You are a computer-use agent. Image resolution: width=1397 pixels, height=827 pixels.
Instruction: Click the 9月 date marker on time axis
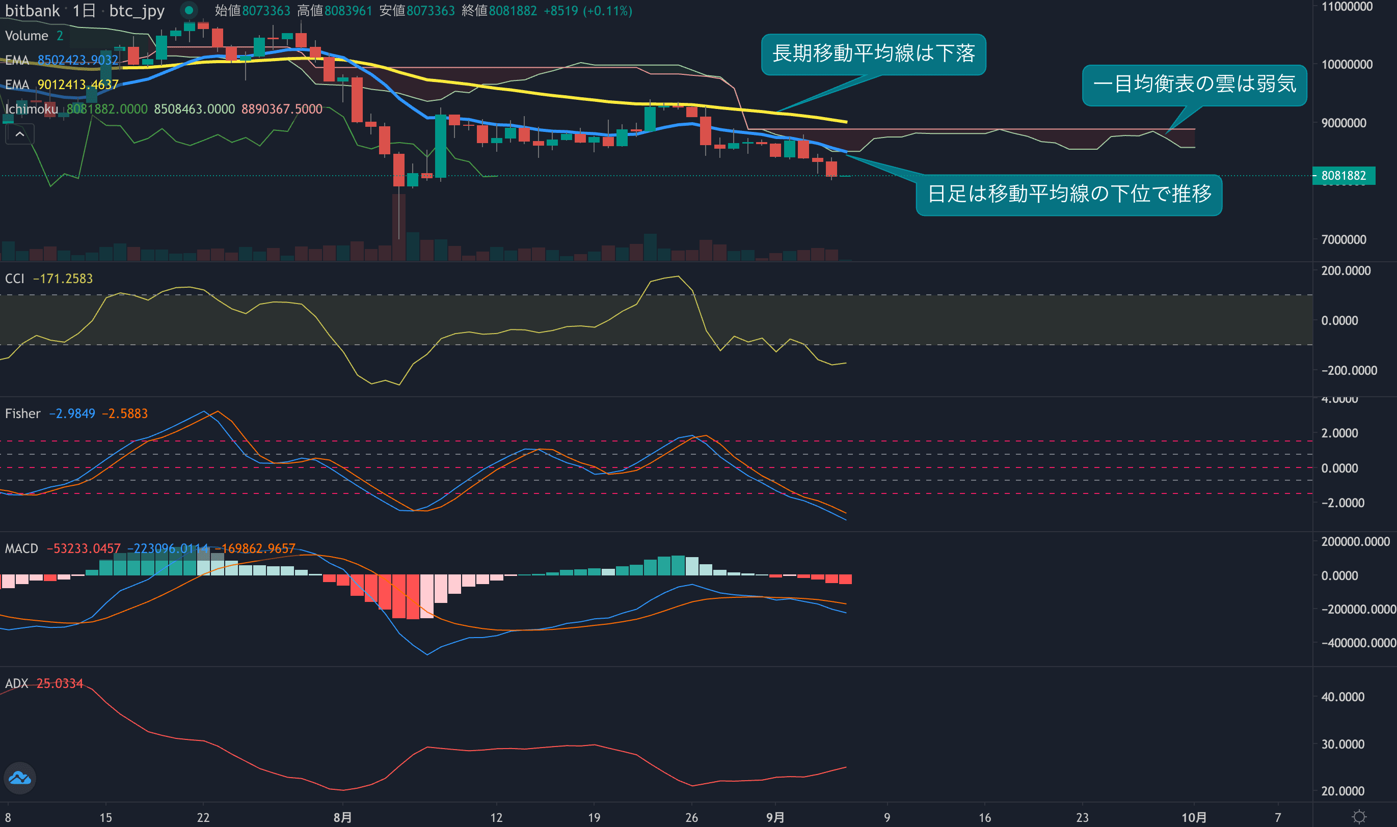[x=775, y=817]
